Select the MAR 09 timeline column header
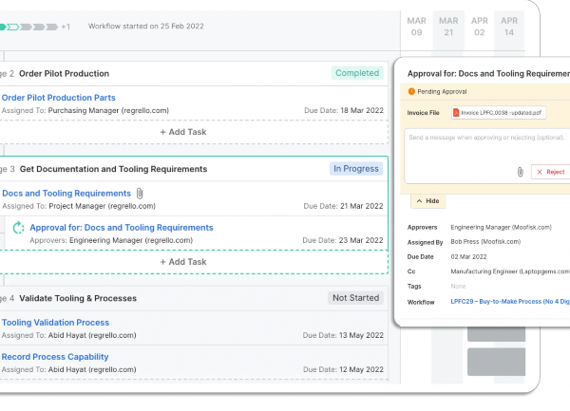The width and height of the screenshot is (570, 411). point(417,27)
